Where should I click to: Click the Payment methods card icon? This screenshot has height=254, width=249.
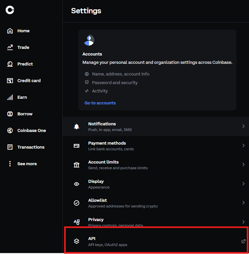tap(77, 146)
